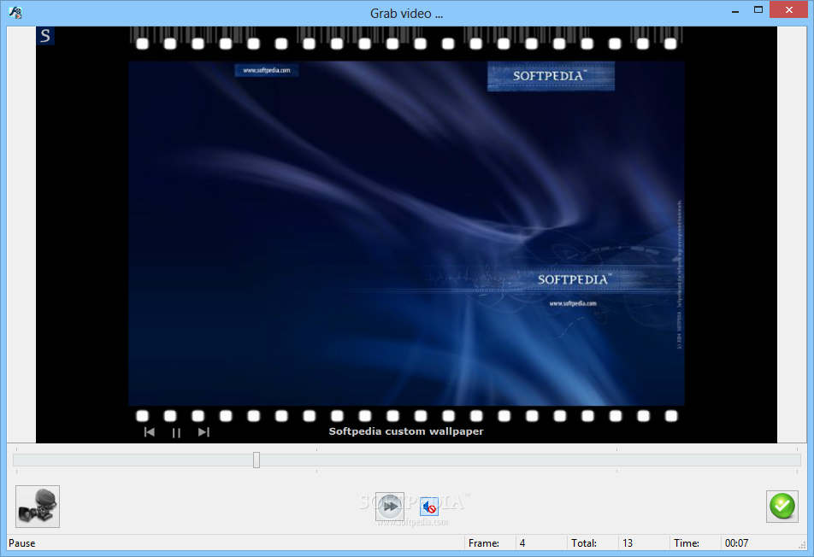The image size is (814, 557).
Task: Click the S logo in video corner
Action: click(x=45, y=36)
